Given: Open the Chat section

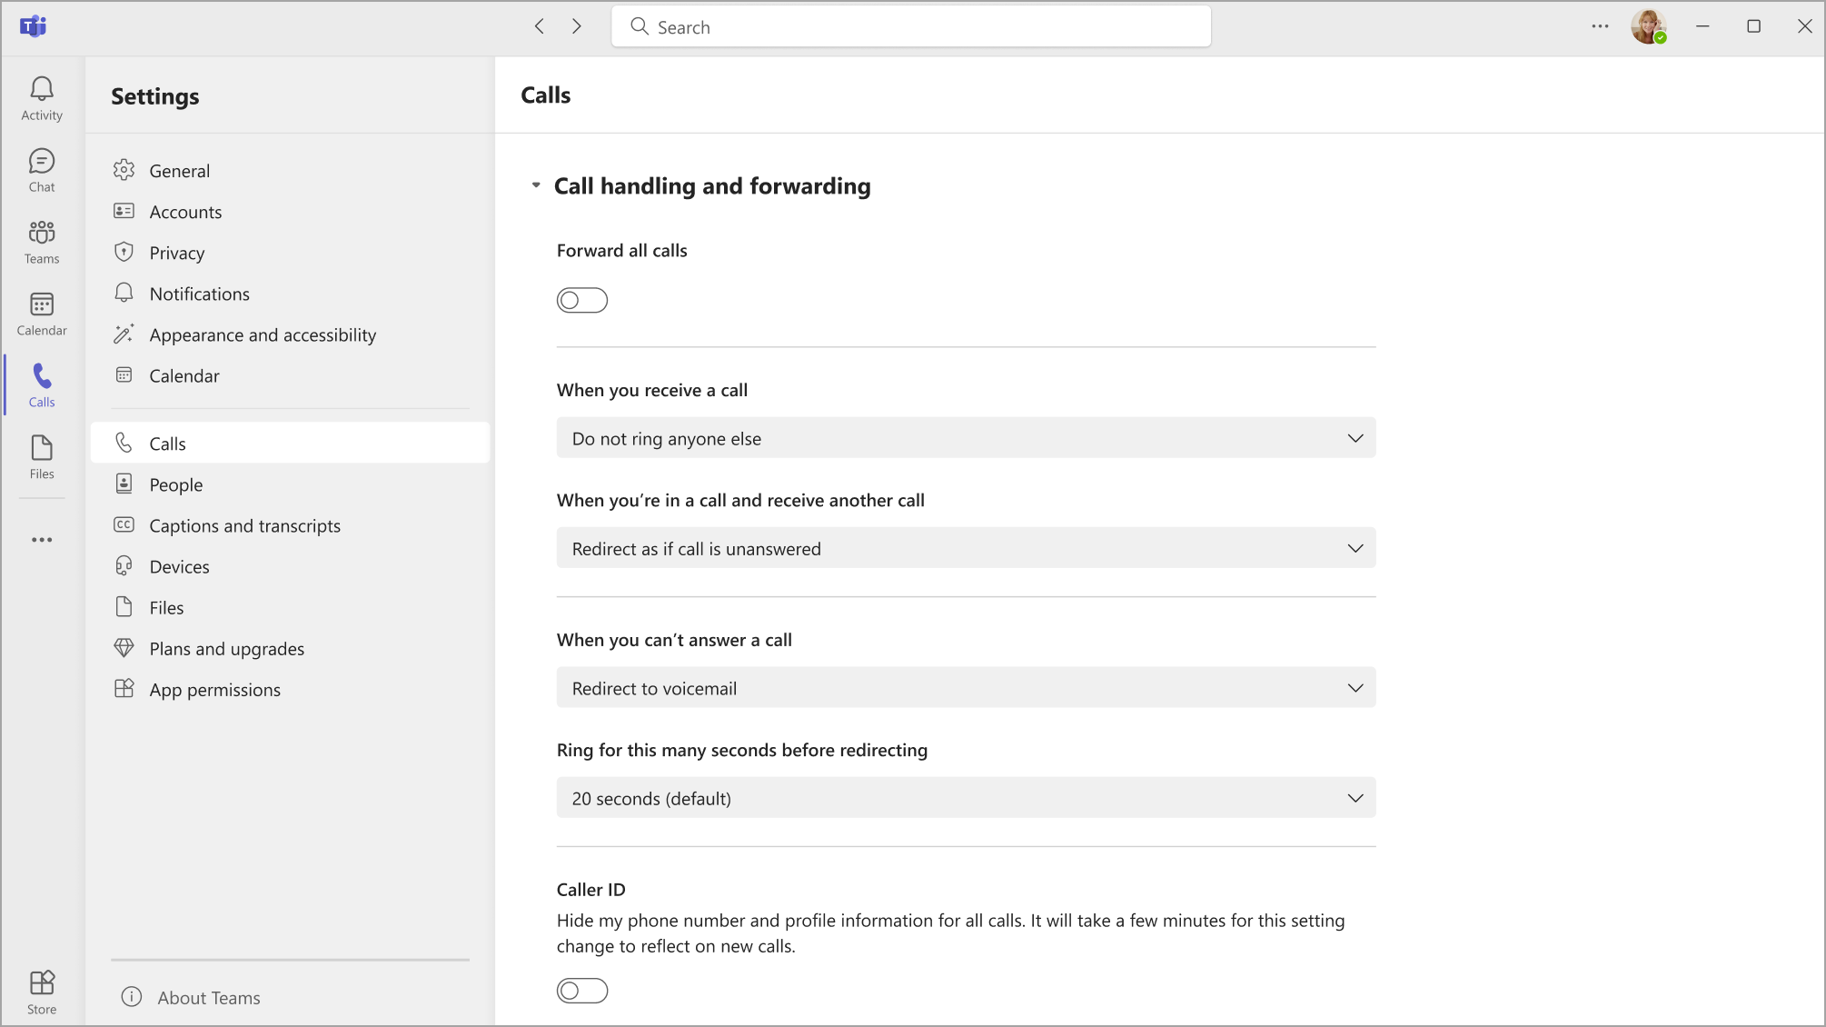Looking at the screenshot, I should point(42,169).
